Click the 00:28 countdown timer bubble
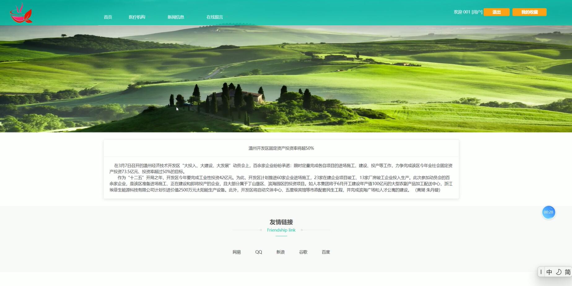Viewport: 572px width, 286px height. [548, 212]
